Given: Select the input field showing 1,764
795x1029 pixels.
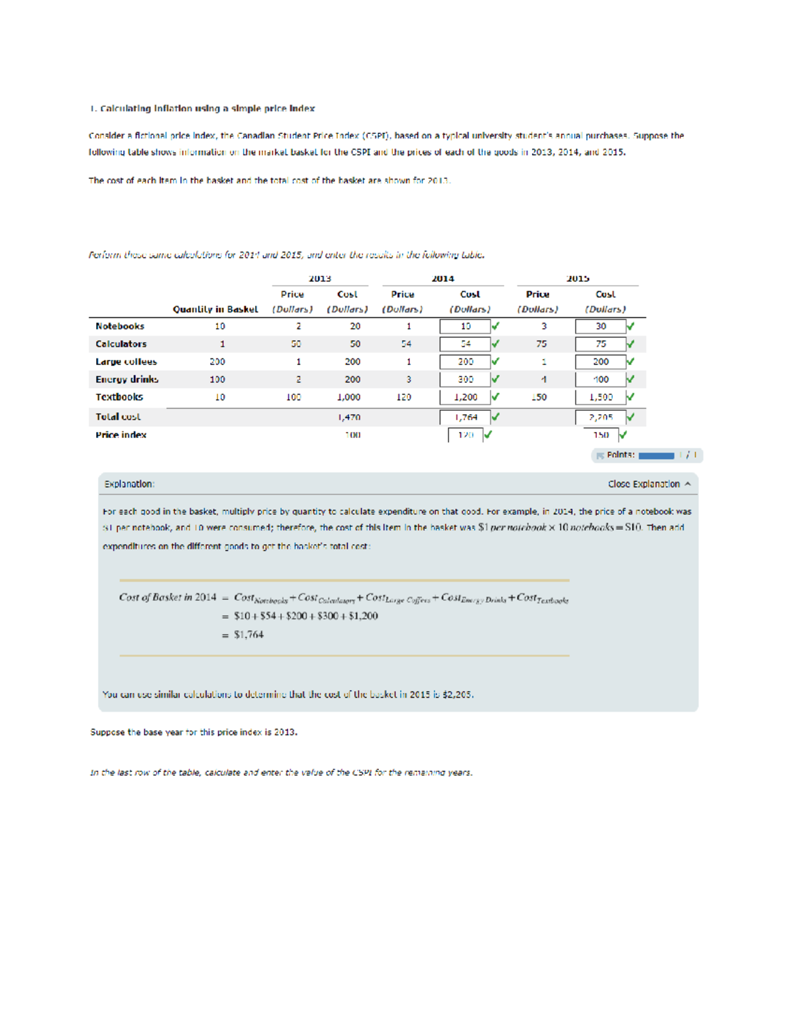Looking at the screenshot, I should (x=464, y=417).
